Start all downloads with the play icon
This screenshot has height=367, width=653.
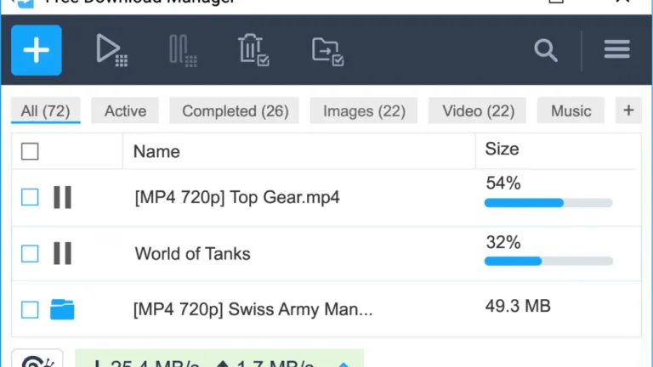pyautogui.click(x=111, y=50)
